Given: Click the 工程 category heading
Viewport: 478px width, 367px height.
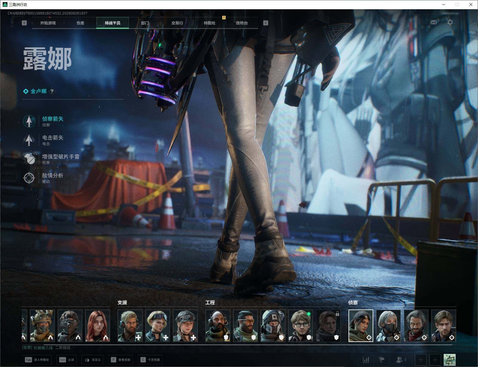Looking at the screenshot, I should click(210, 302).
